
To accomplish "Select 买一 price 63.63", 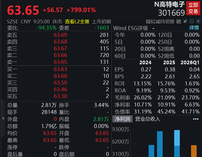I will [x=60, y=69].
